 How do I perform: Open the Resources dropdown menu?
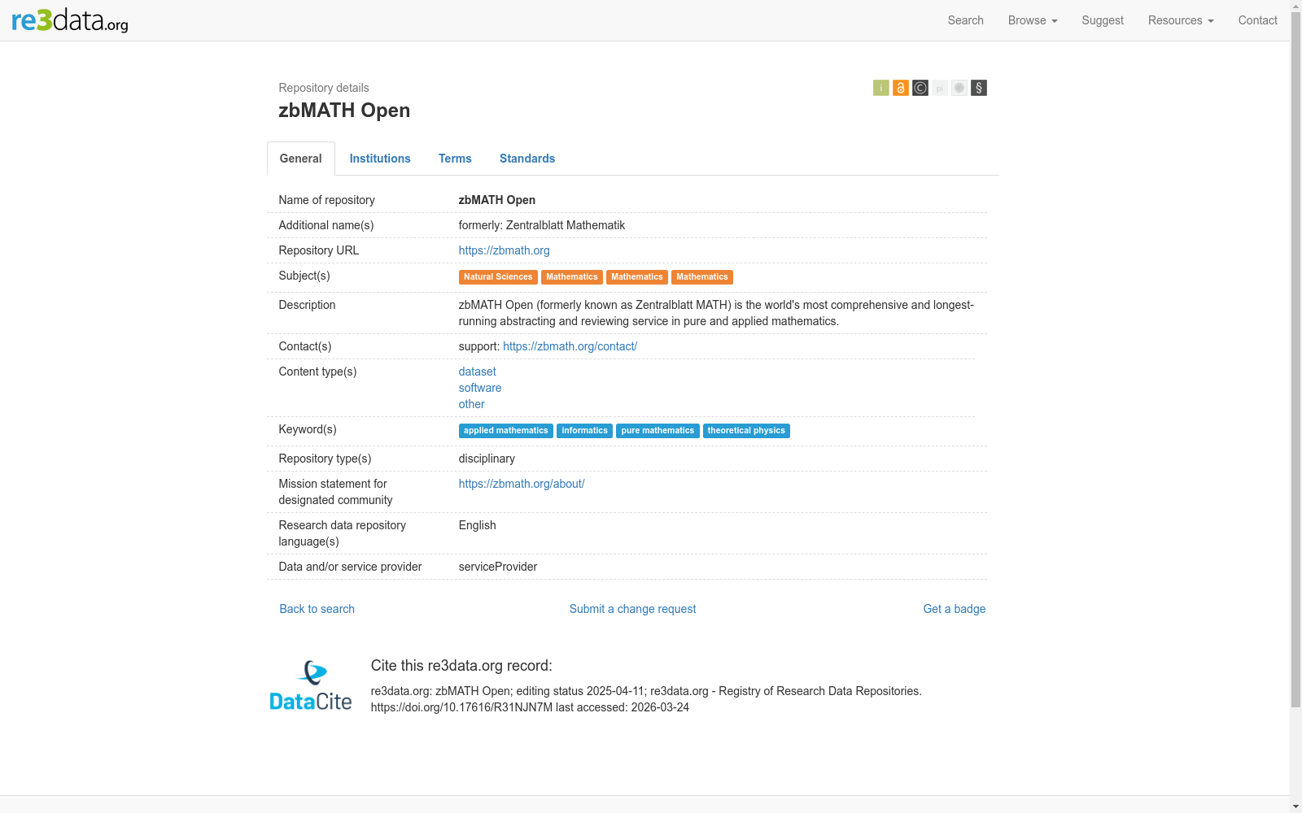point(1181,20)
